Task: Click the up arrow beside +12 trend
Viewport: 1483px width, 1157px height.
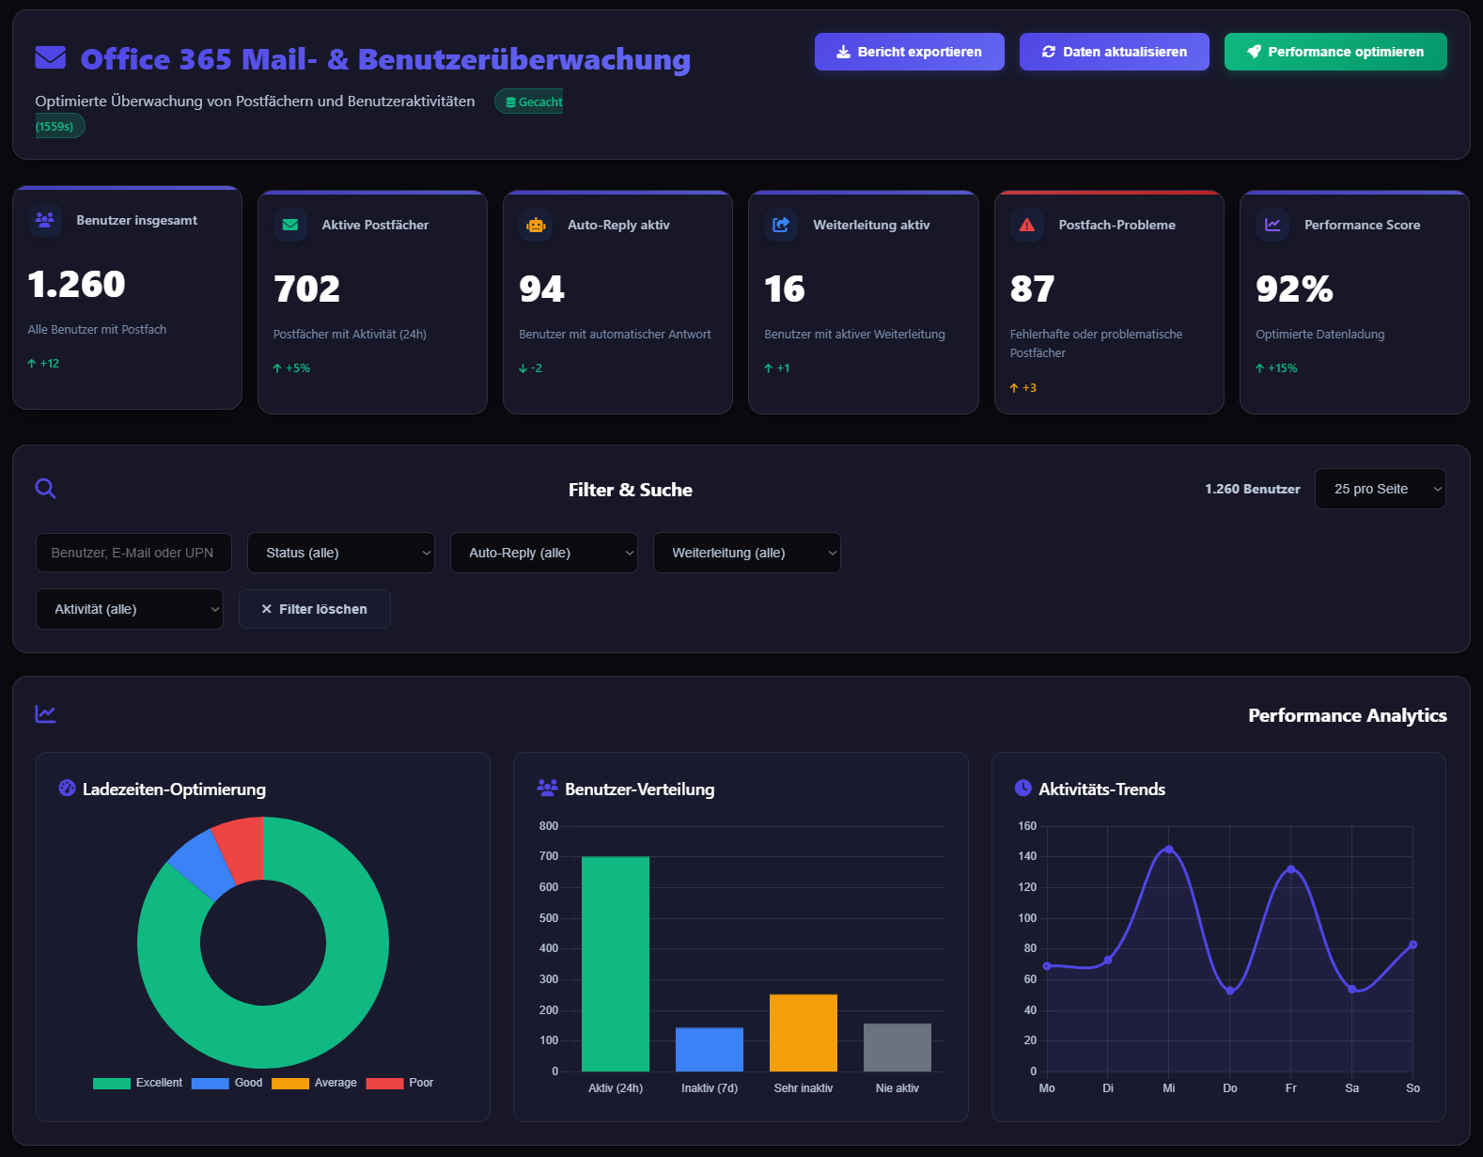Action: click(x=32, y=364)
